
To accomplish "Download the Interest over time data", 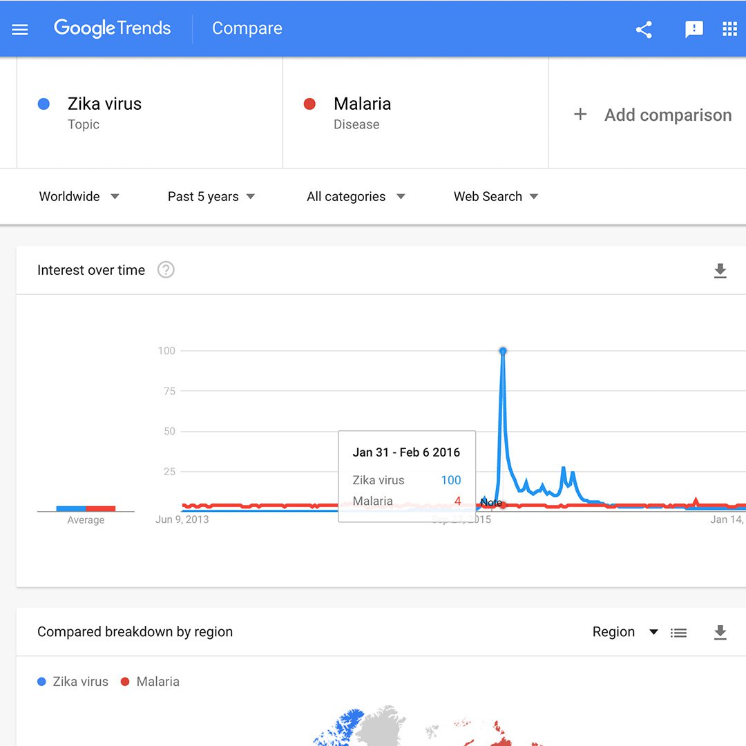I will (720, 270).
